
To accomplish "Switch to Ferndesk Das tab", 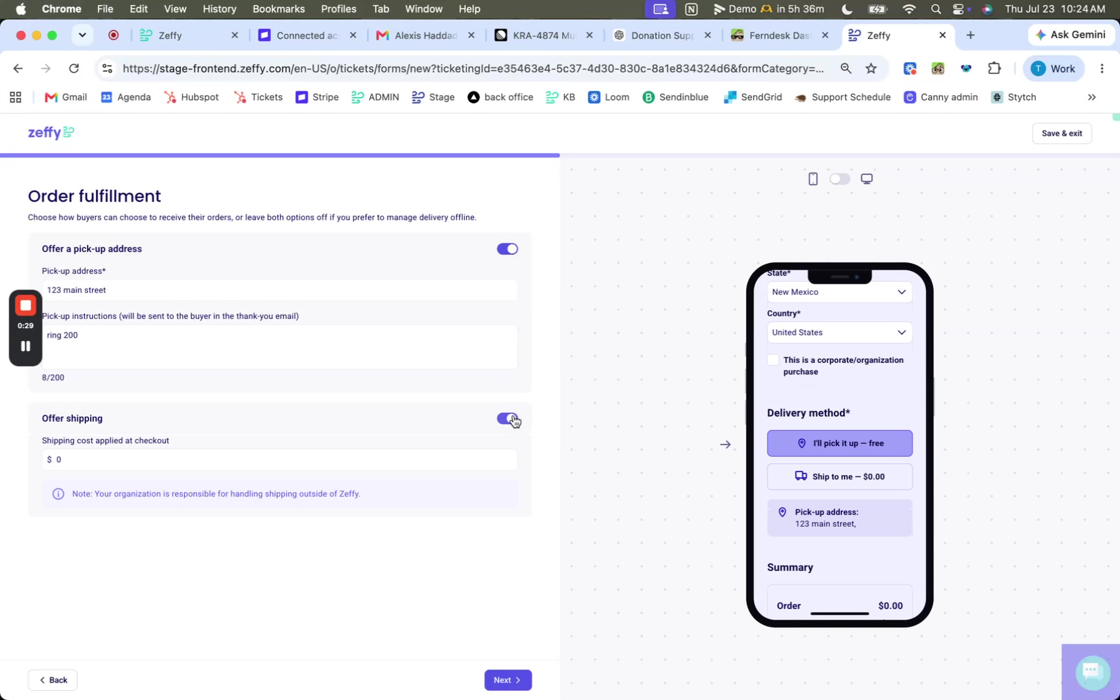I will click(x=779, y=36).
